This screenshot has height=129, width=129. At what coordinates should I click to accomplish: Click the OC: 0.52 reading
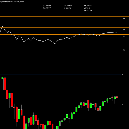(x=88, y=6)
